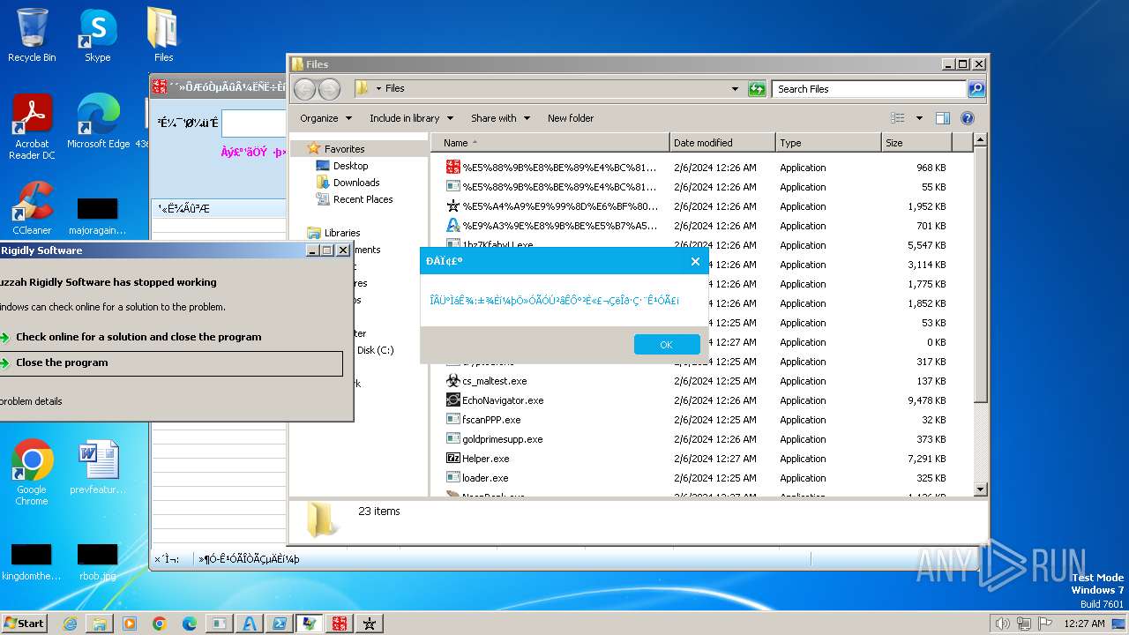Select EchoNavigator.exe in file list
The height and width of the screenshot is (635, 1129).
(503, 400)
